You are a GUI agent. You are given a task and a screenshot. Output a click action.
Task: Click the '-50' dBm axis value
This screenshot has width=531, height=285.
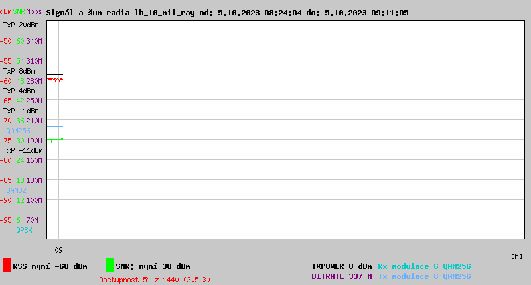coord(6,41)
